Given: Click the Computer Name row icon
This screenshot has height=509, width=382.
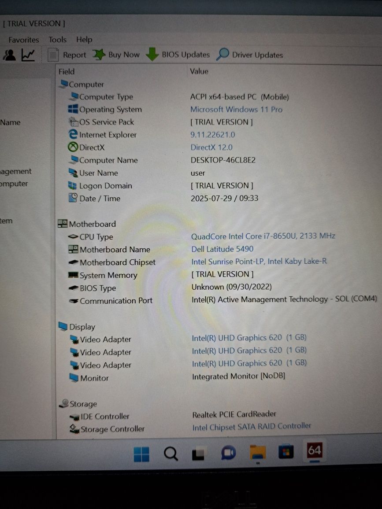Looking at the screenshot, I should 74,160.
